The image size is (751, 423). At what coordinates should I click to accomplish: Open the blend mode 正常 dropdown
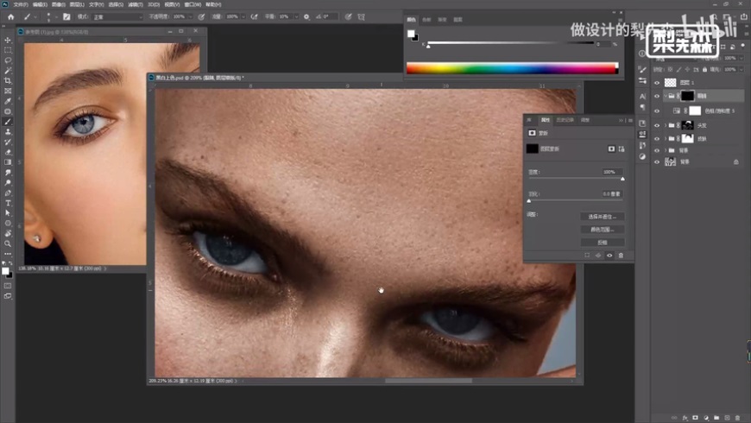117,16
